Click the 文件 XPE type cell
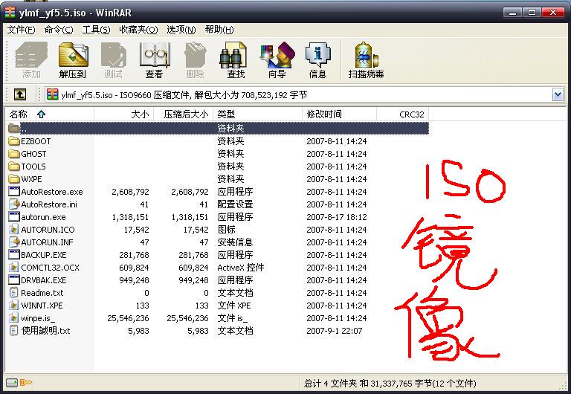The height and width of the screenshot is (394, 571). click(x=233, y=305)
